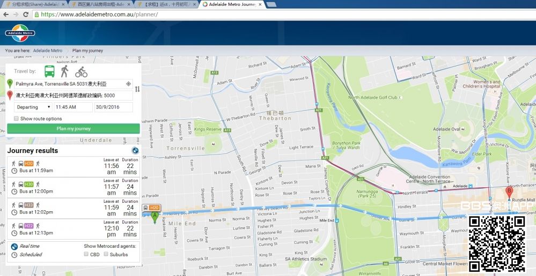Viewport: 536px width, 276px height.
Task: Swap origin and destination with arrows icon
Action: (137, 89)
